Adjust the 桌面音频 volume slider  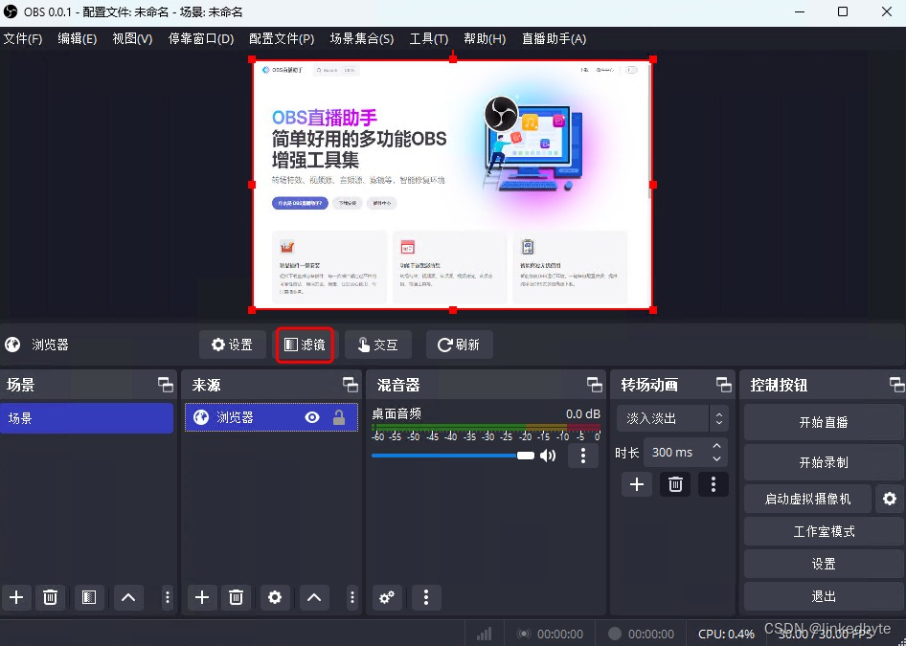454,456
